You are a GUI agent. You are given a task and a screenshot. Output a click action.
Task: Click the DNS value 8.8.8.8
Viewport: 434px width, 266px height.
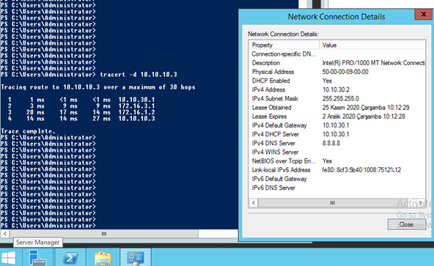pos(331,143)
